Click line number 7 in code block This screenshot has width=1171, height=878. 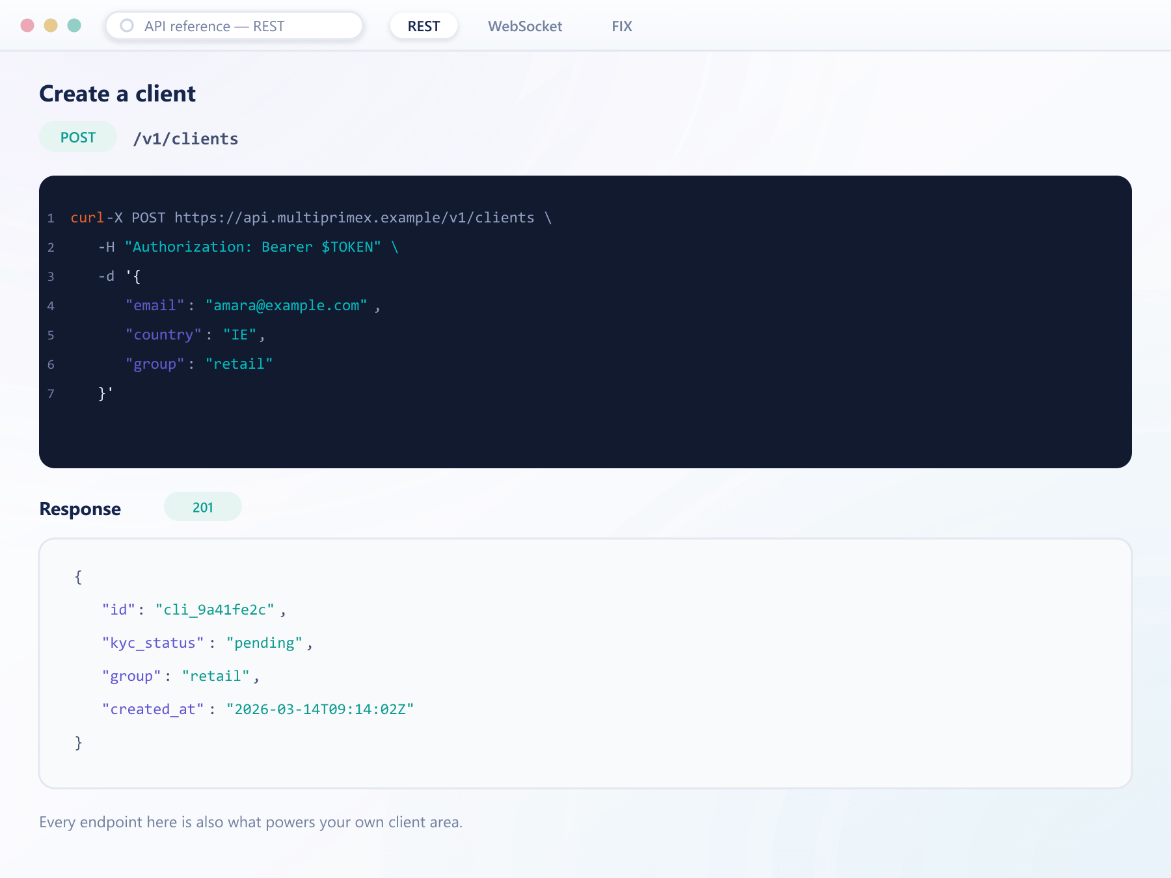point(51,393)
